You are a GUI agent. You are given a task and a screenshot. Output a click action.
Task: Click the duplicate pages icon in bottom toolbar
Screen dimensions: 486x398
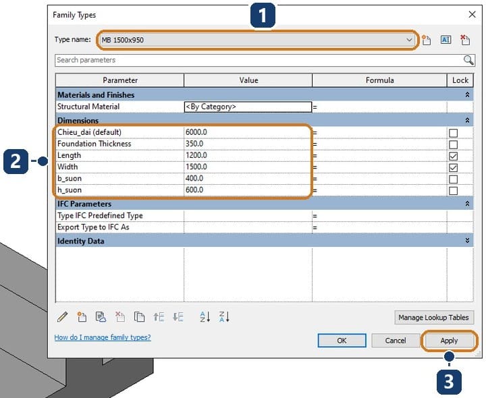(139, 317)
